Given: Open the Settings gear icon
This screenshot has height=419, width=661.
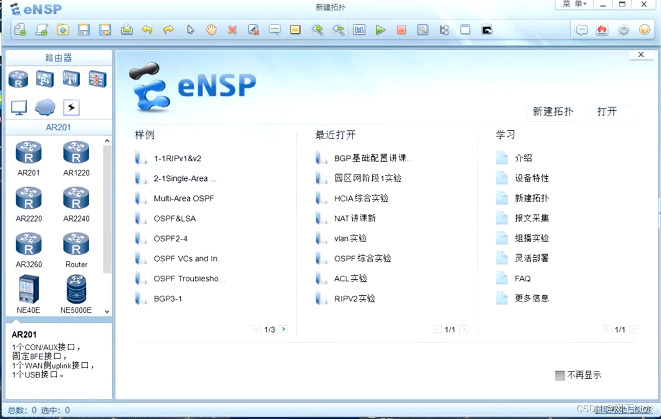Looking at the screenshot, I should tap(624, 30).
